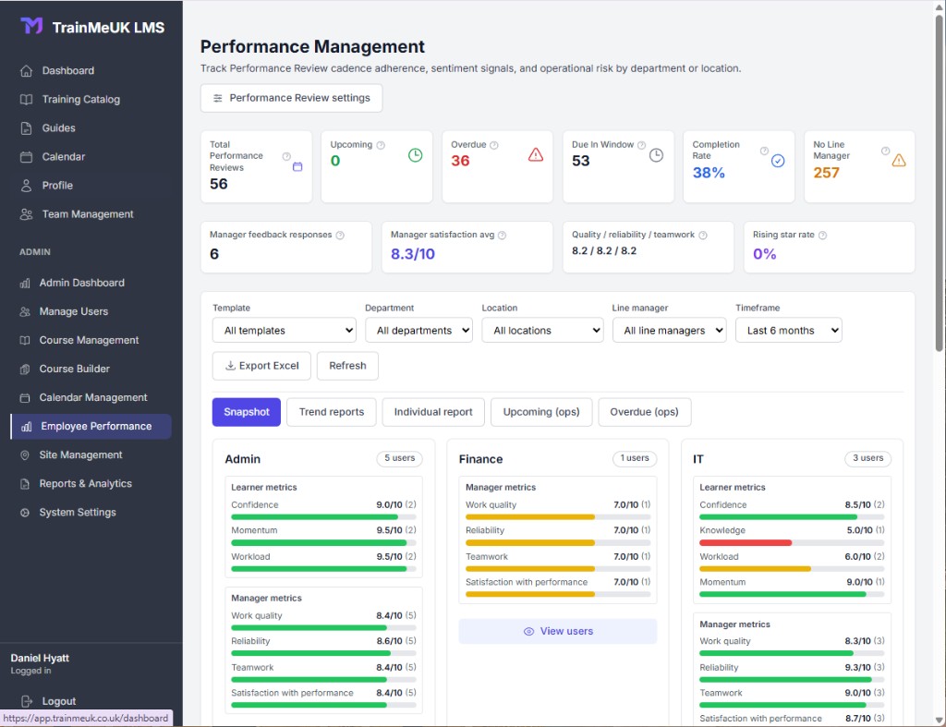
Task: Click the Calendar sidebar icon
Action: tap(26, 157)
